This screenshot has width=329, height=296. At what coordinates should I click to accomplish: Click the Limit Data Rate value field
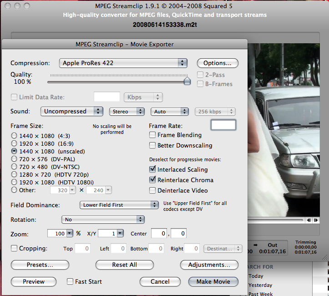pos(107,97)
